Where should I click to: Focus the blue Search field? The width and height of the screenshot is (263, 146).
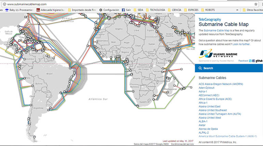229,68
